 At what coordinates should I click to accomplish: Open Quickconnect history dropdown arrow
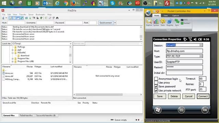point(115,23)
